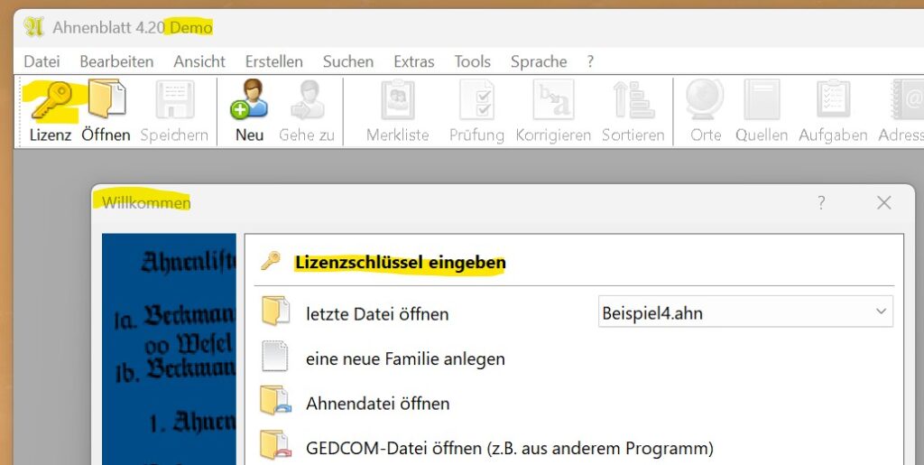
Task: Close the Willkommen dialog
Action: pyautogui.click(x=884, y=203)
